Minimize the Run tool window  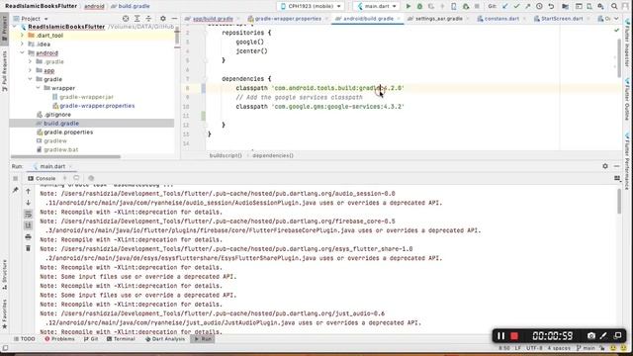[x=616, y=166]
